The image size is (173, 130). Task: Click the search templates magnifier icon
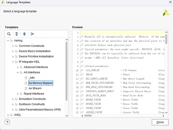point(9,34)
